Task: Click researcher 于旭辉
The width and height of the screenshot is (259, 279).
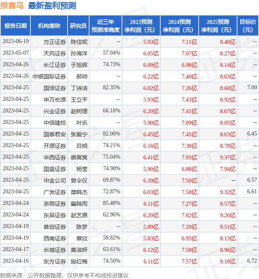Action: coord(79,65)
